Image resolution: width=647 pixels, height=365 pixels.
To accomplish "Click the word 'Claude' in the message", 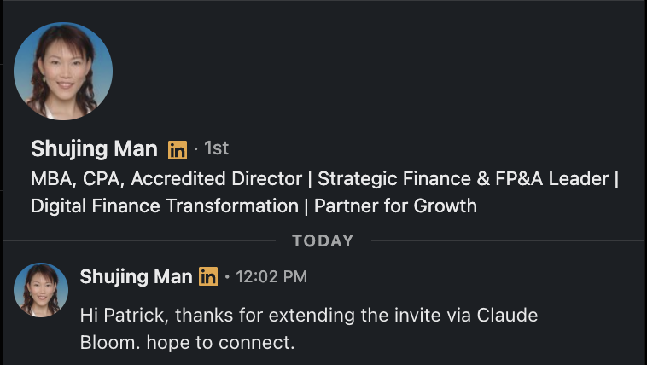I will [x=507, y=316].
